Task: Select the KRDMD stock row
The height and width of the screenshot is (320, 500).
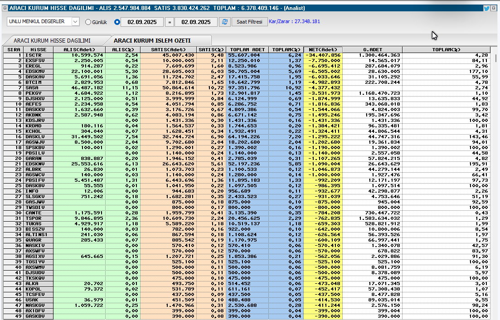Action: click(247, 126)
